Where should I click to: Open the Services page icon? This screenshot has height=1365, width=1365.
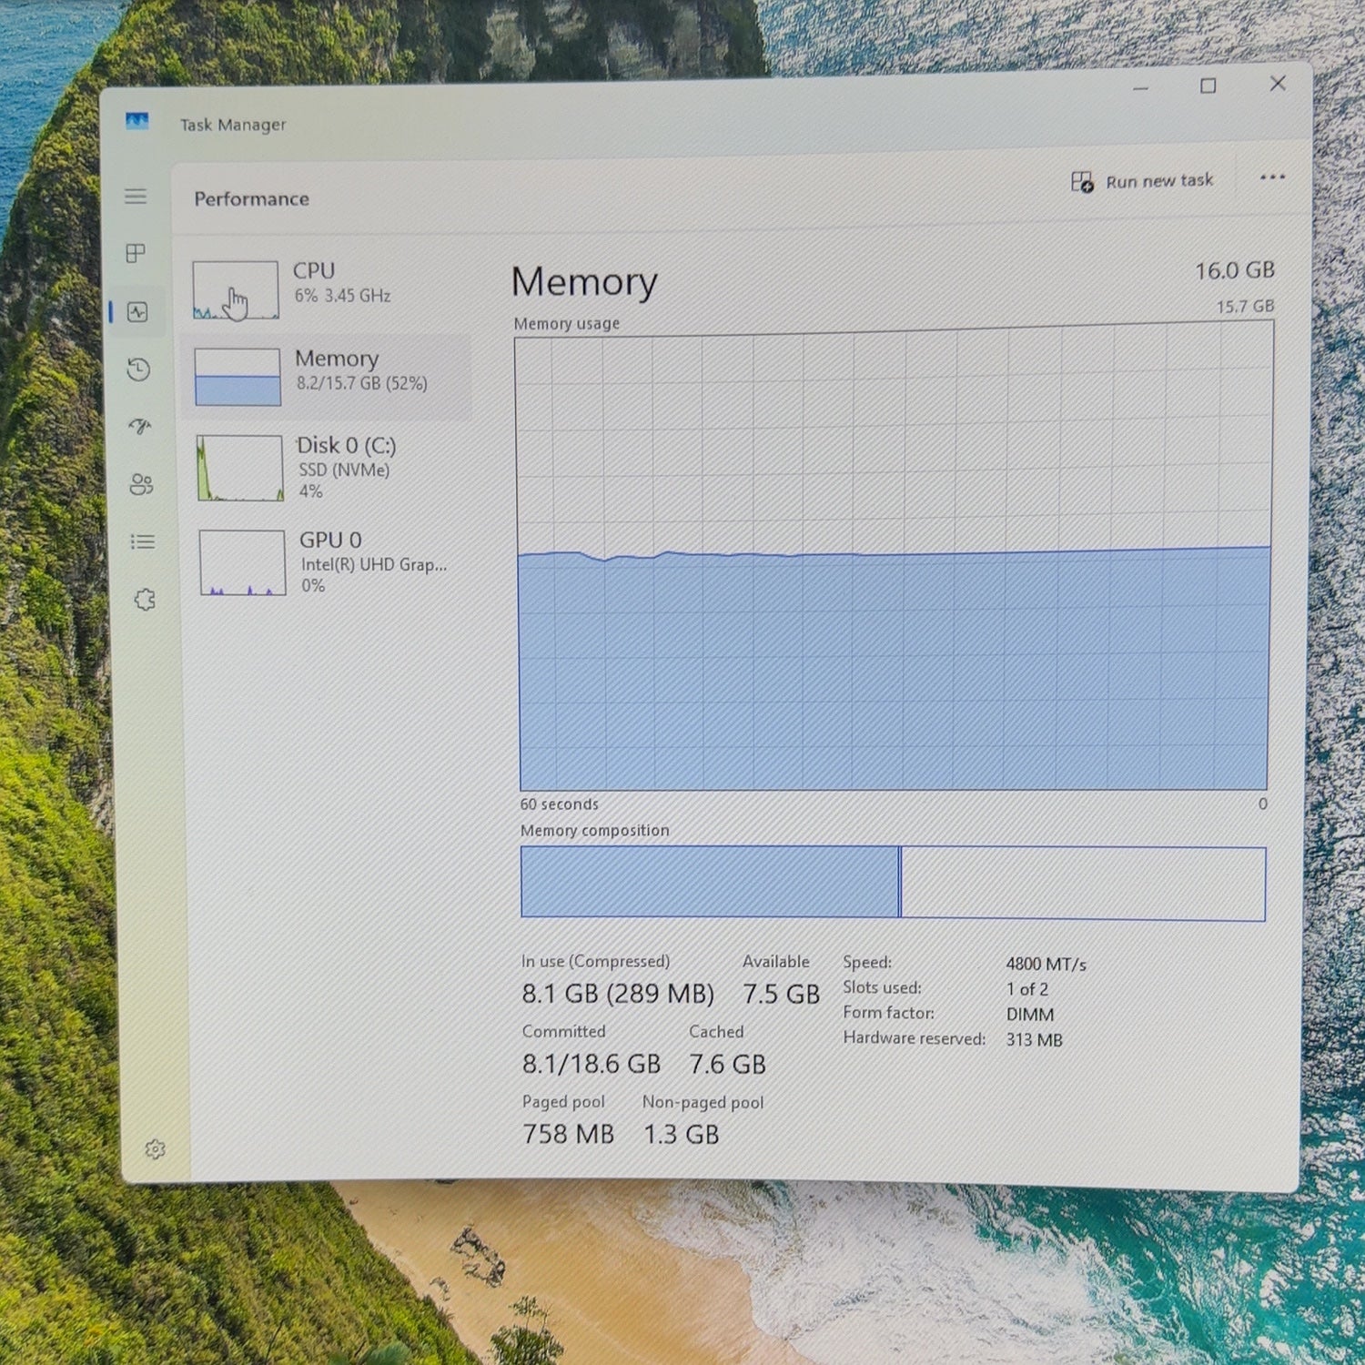pyautogui.click(x=145, y=600)
